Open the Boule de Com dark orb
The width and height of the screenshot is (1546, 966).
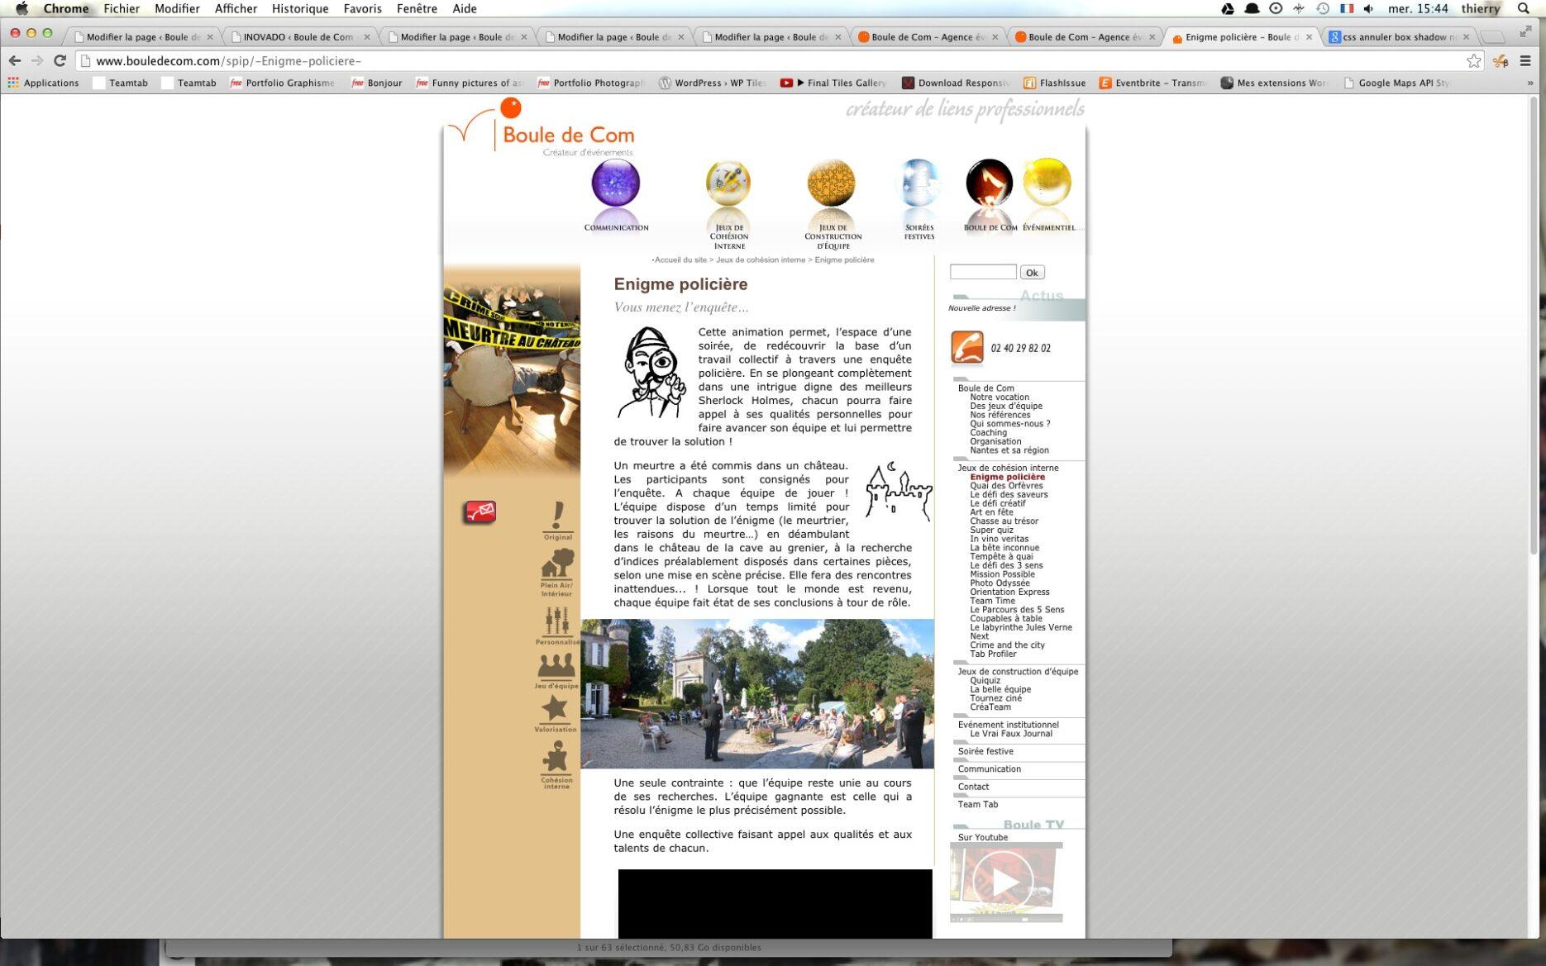pos(989,183)
